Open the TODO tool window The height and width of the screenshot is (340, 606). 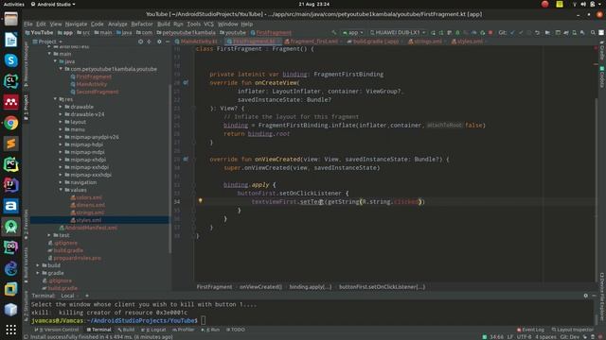pos(236,330)
